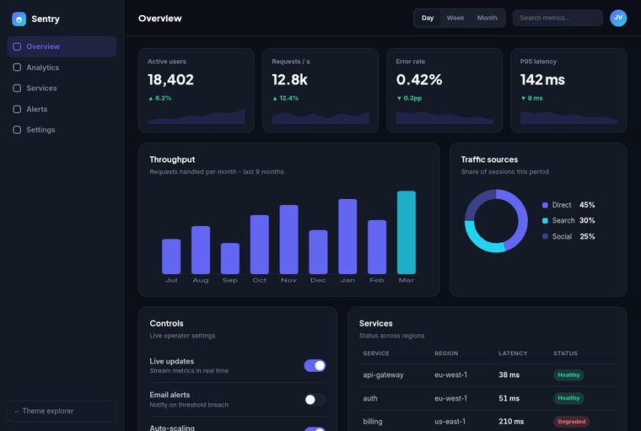
Task: Click the Analytics sidebar icon
Action: (17, 67)
